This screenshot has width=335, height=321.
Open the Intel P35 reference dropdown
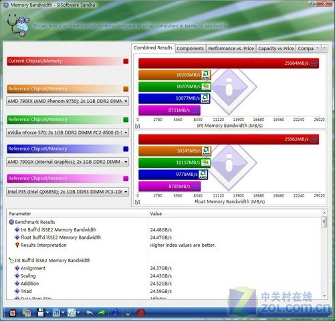click(68, 192)
